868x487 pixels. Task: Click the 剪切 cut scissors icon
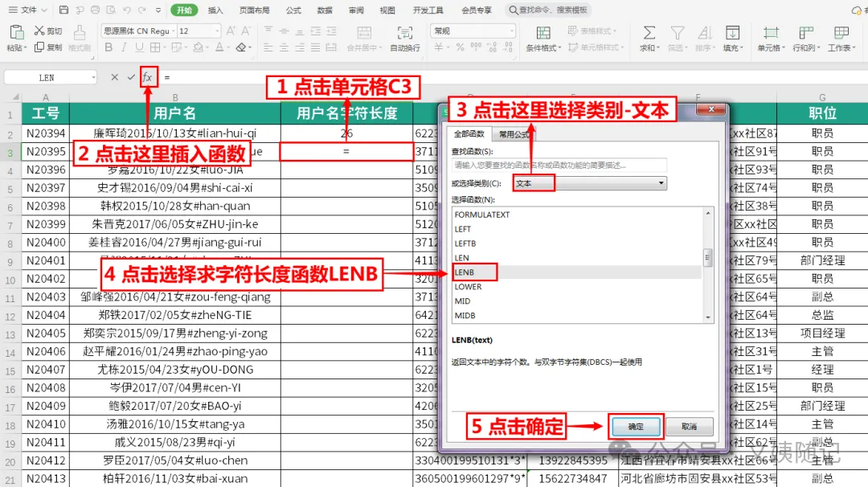point(40,31)
